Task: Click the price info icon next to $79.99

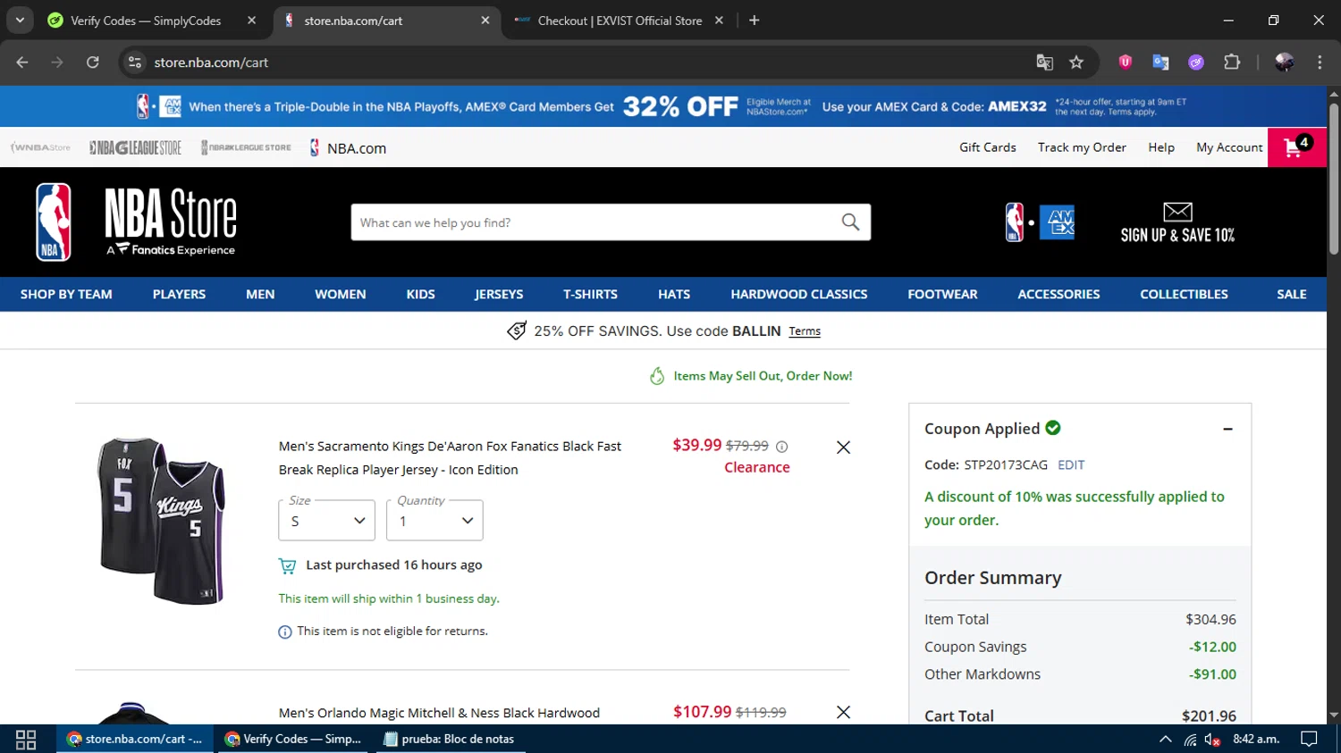Action: (782, 447)
